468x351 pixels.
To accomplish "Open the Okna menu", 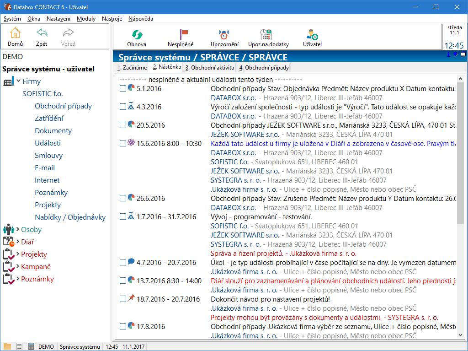I will 34,19.
